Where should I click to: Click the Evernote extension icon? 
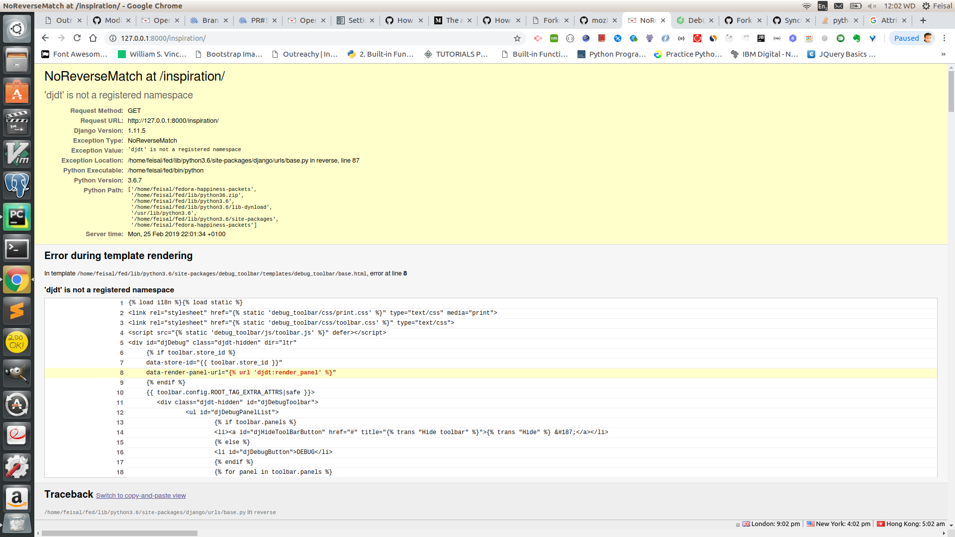point(857,38)
